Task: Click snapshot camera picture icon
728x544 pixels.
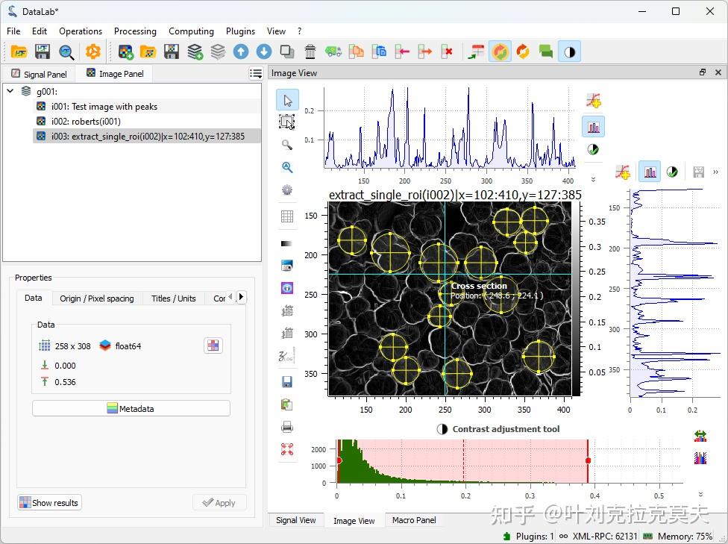Action: [x=287, y=265]
